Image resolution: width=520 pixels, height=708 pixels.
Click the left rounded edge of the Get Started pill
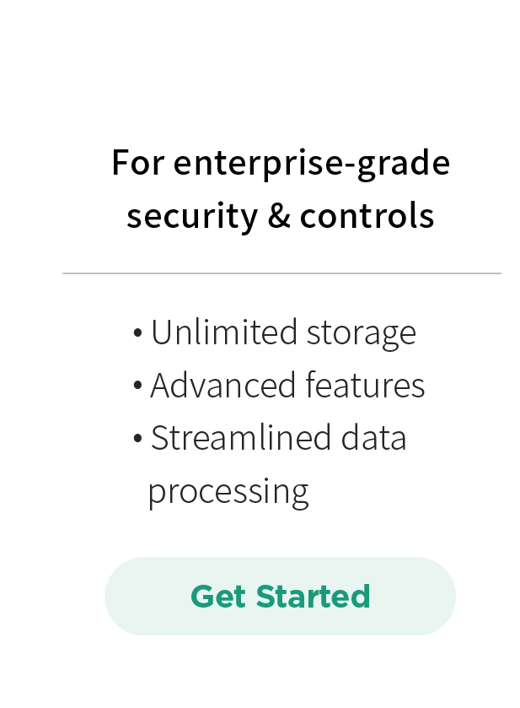pyautogui.click(x=120, y=596)
